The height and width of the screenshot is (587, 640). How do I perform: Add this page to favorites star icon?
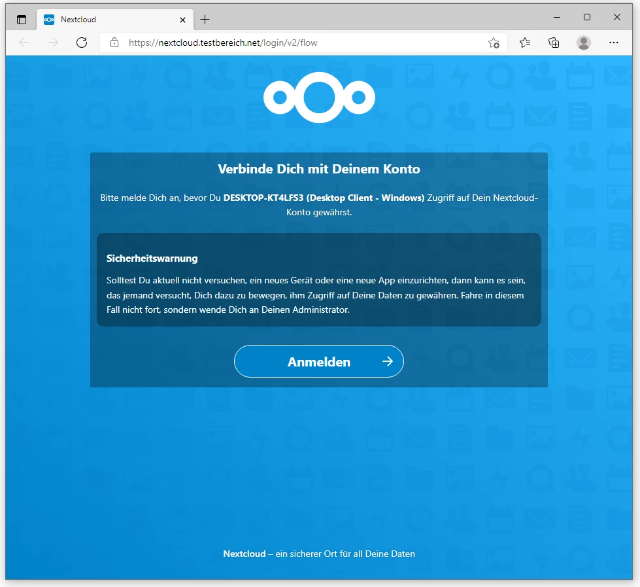494,43
